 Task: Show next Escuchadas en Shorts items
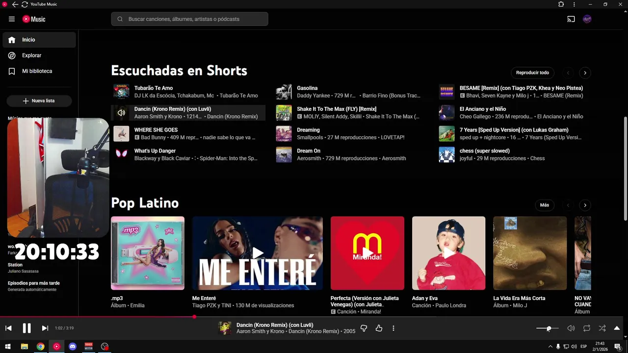(585, 73)
